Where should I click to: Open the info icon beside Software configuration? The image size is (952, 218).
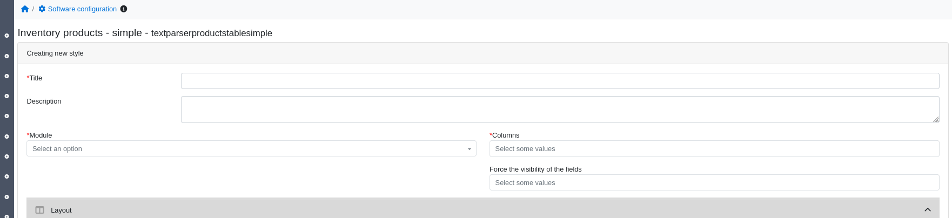point(124,9)
